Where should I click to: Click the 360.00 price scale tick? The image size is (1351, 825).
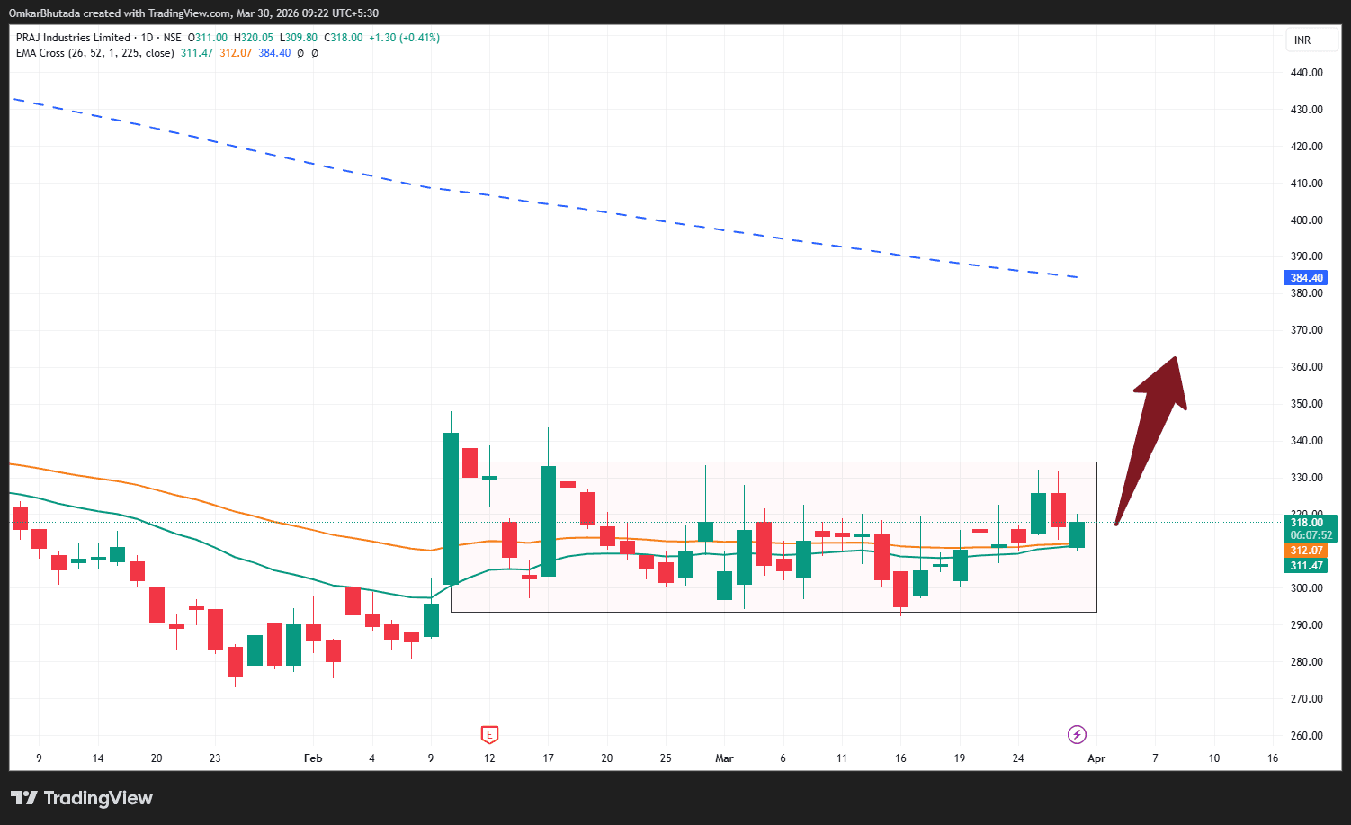[x=1306, y=367]
